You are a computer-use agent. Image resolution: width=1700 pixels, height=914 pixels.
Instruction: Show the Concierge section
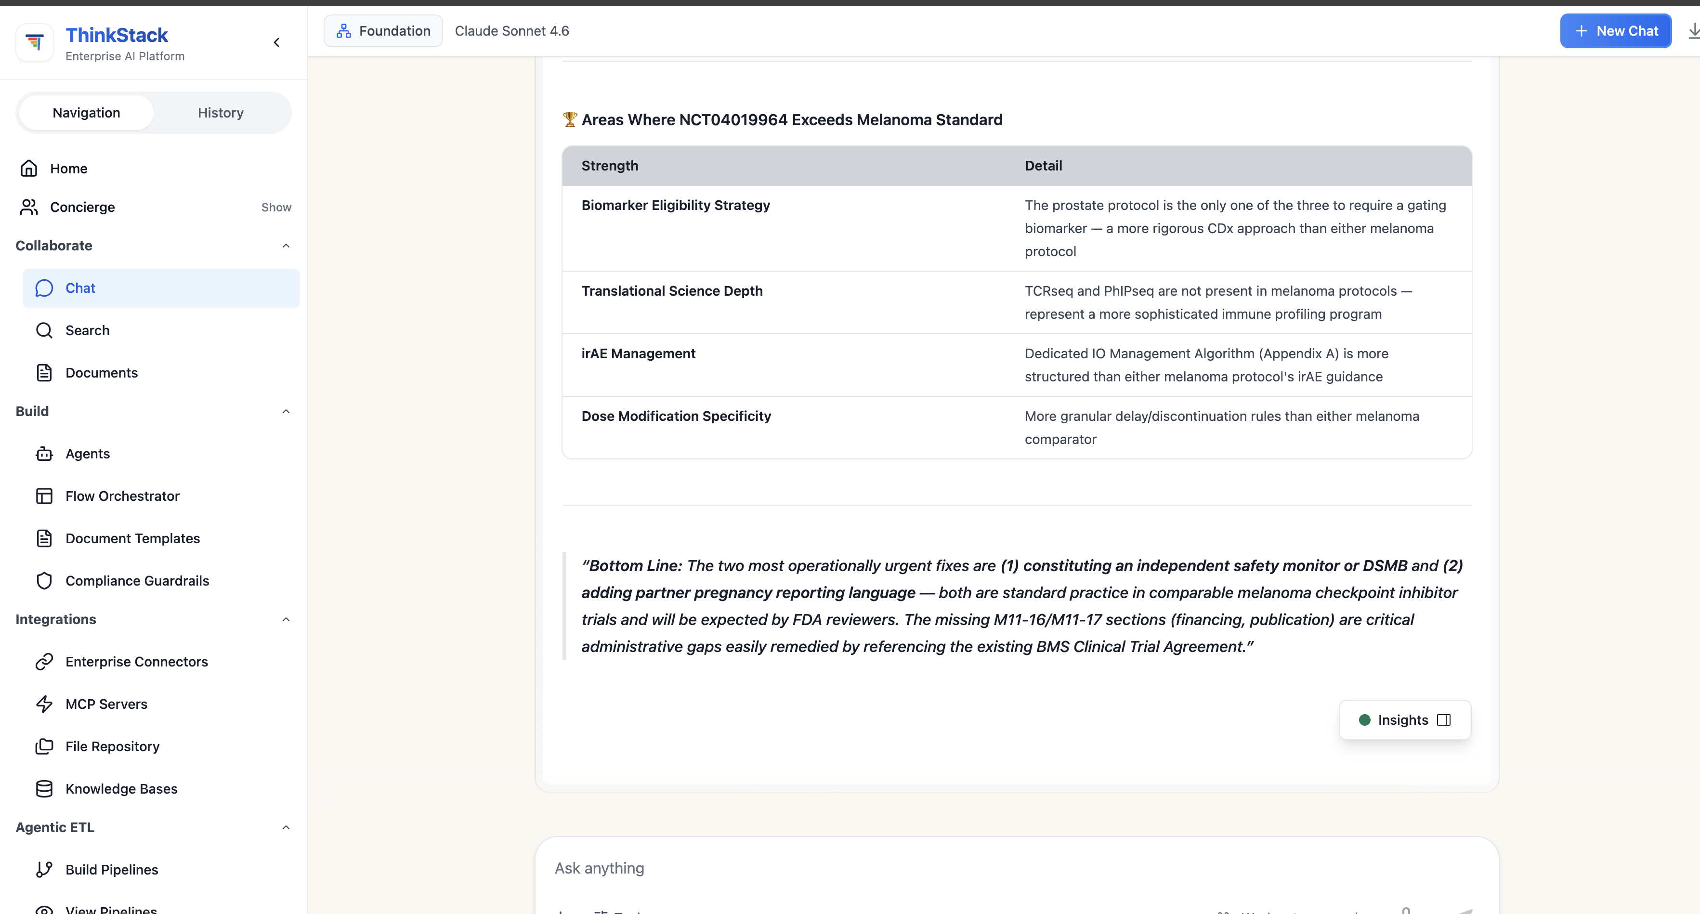276,207
